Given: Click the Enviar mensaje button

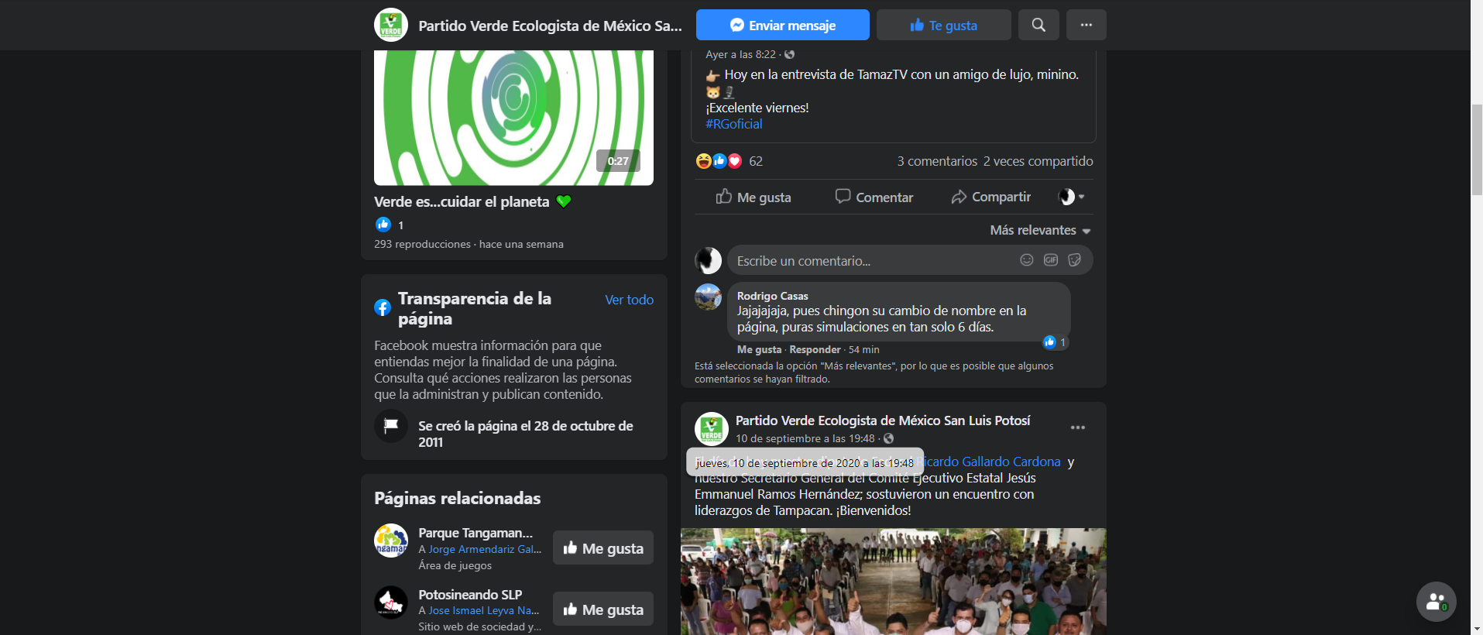Looking at the screenshot, I should coord(782,25).
